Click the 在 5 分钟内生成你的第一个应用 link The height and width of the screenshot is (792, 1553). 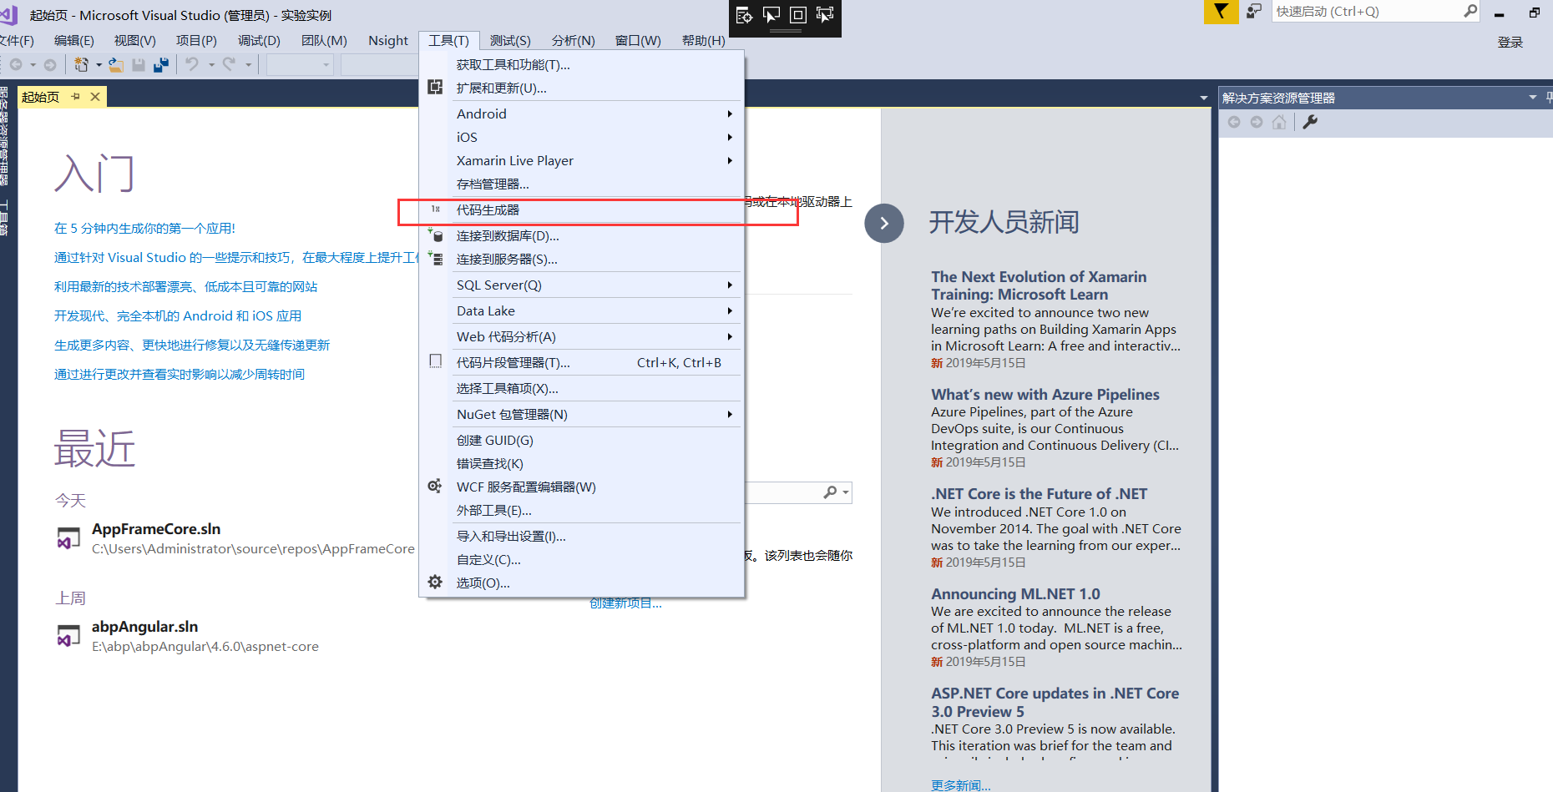(144, 228)
